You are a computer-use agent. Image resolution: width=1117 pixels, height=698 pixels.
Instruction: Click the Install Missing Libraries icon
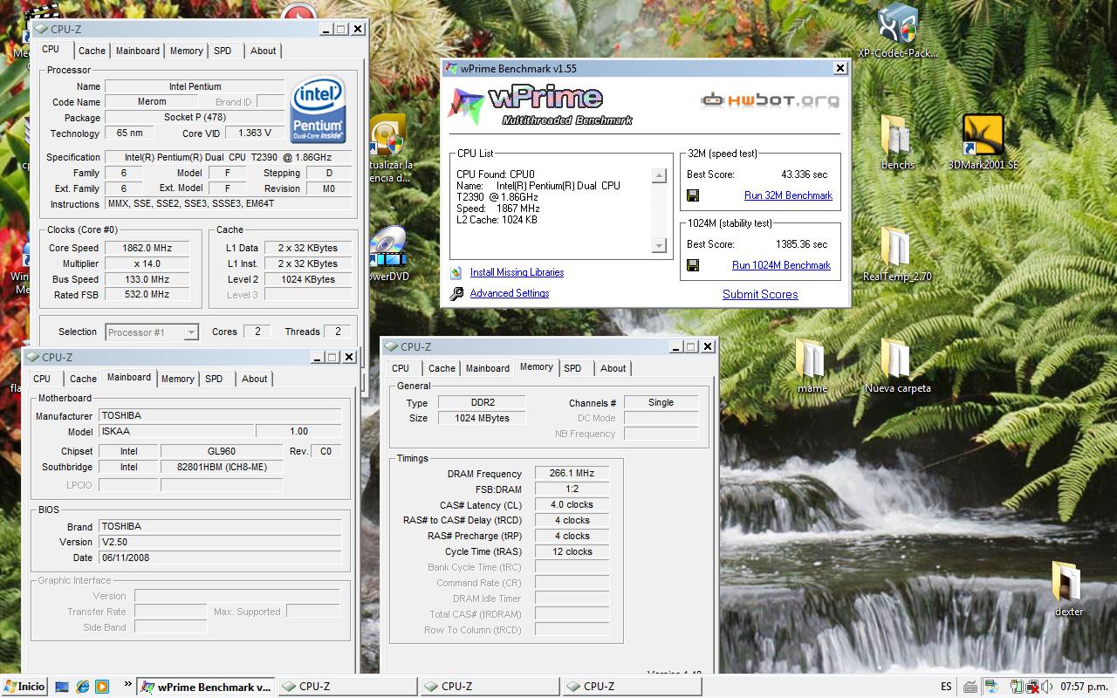456,272
